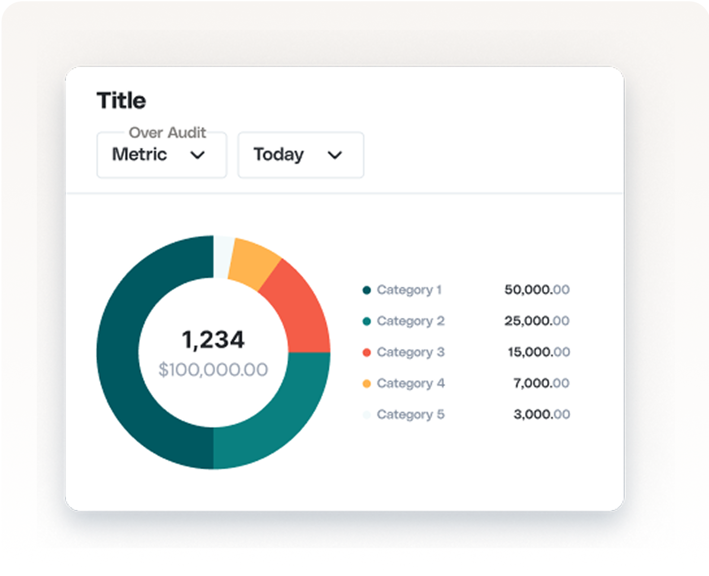The height and width of the screenshot is (576, 709).
Task: Click the Category 2 legend label
Action: [x=410, y=321]
